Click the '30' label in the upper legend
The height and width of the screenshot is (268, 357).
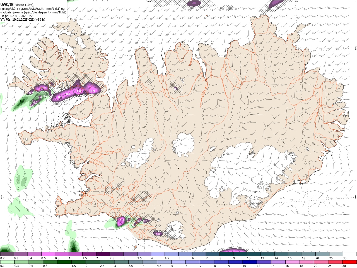344,258
